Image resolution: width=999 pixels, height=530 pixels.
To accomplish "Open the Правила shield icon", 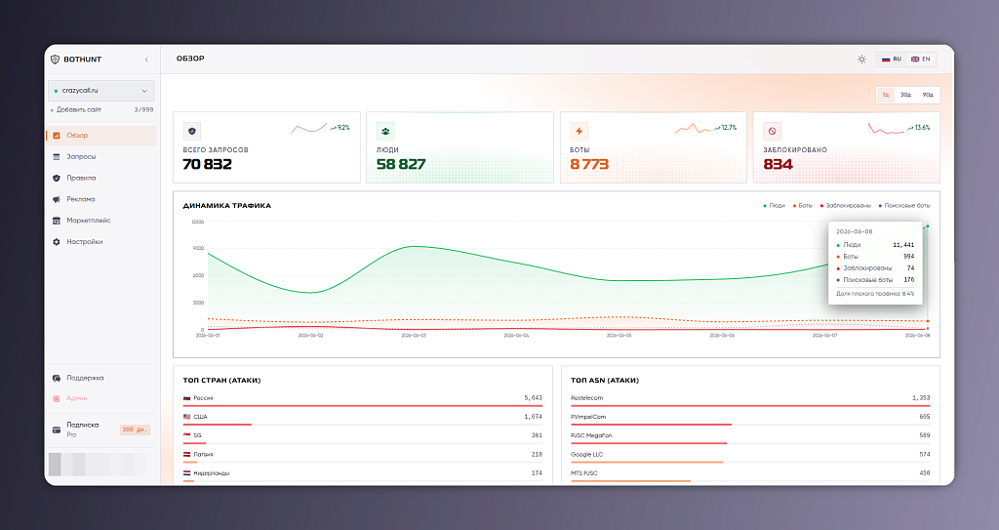I will point(56,178).
